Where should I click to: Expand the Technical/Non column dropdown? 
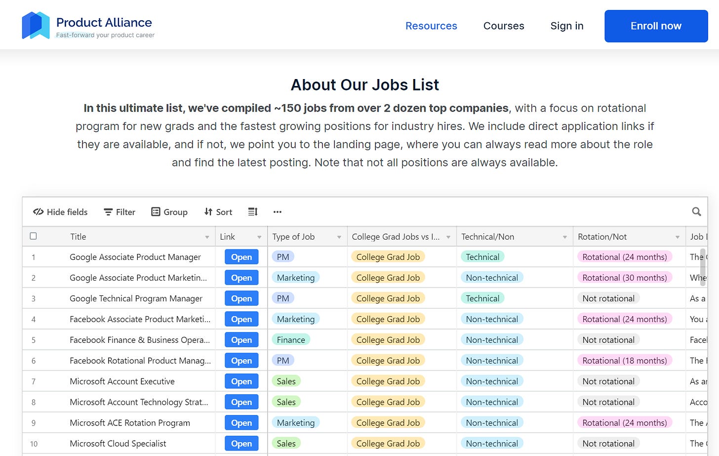565,237
